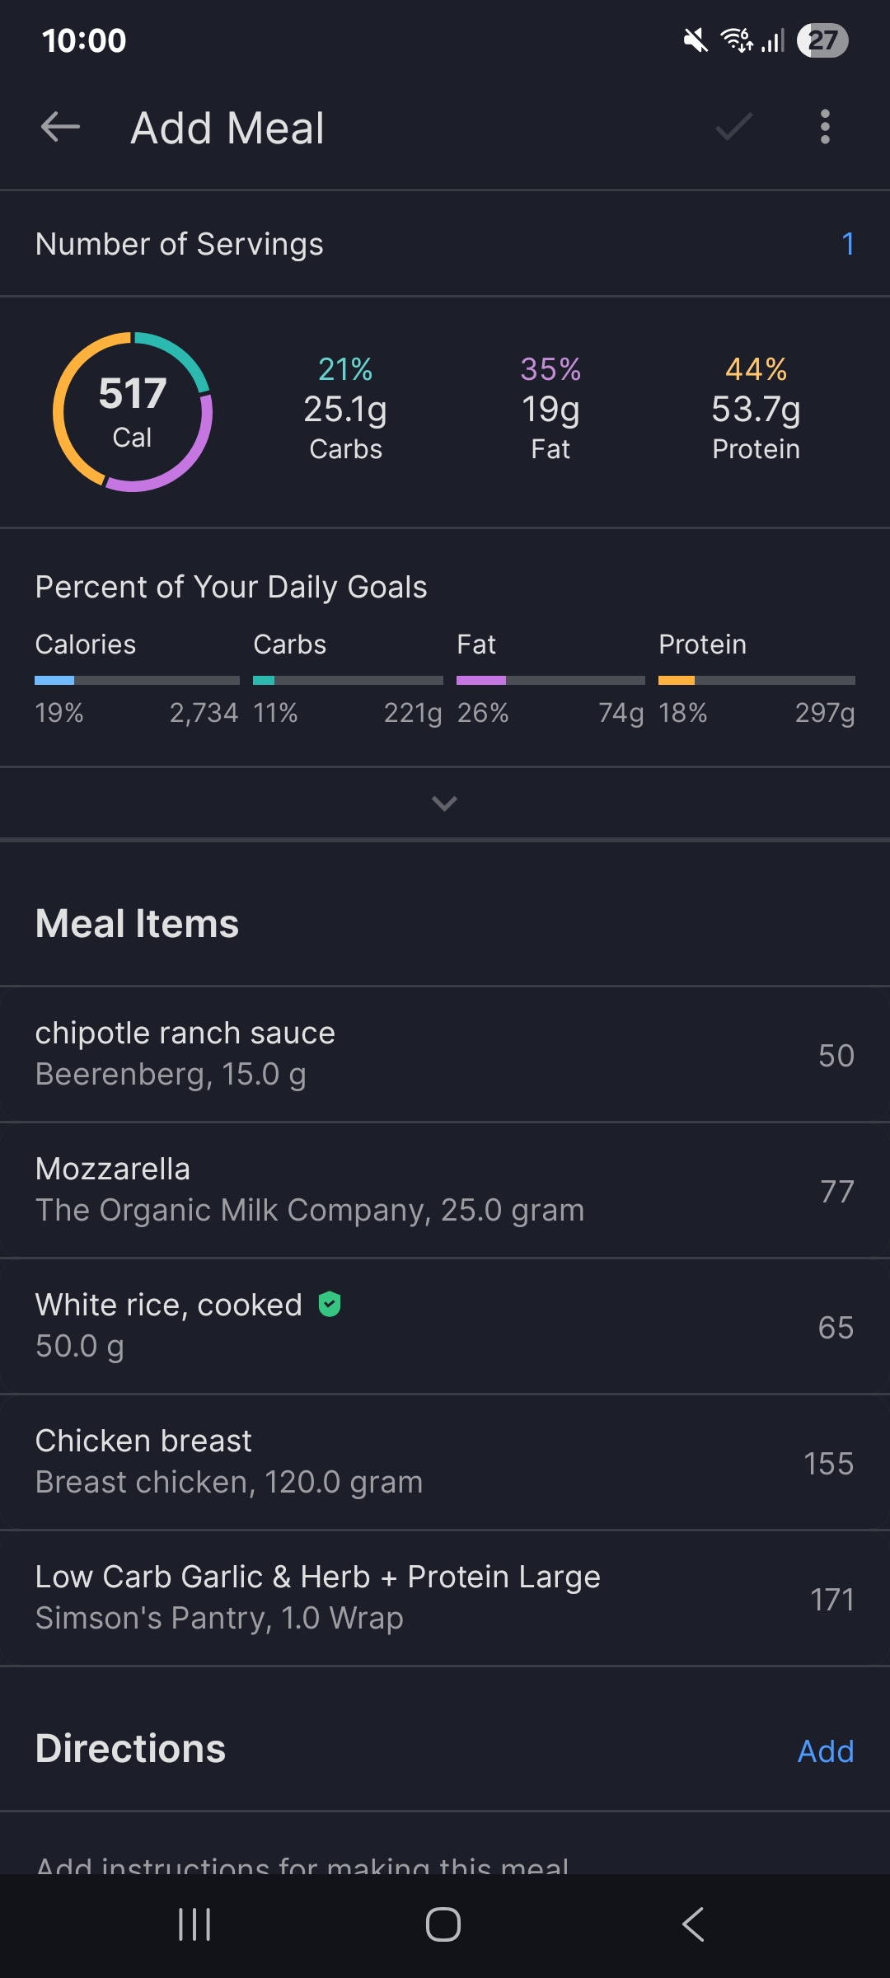Expand the daily goals details chevron
This screenshot has height=1978, width=890.
tap(444, 803)
